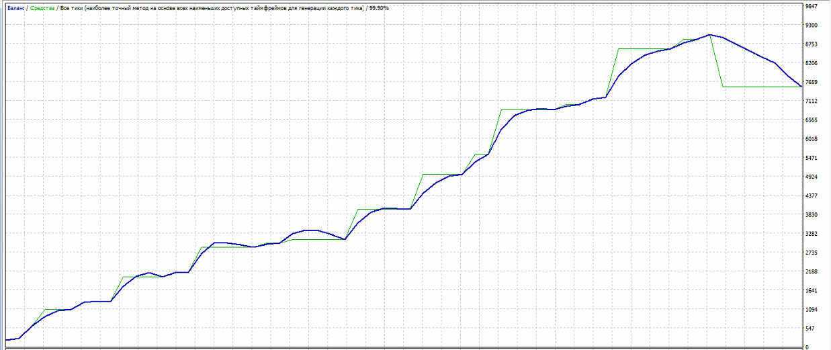Click the 5471 y-axis value
The height and width of the screenshot is (350, 831).
tap(811, 158)
